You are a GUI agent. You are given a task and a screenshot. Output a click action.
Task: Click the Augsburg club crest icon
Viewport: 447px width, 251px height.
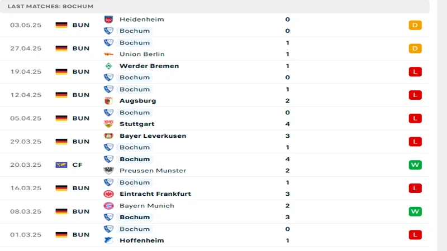coord(108,101)
